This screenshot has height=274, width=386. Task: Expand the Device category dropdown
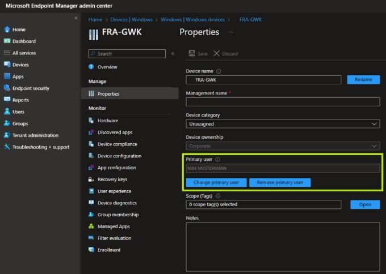pyautogui.click(x=283, y=124)
